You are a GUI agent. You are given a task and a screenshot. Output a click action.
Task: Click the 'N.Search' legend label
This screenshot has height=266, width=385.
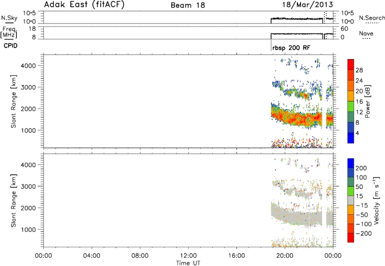point(372,18)
